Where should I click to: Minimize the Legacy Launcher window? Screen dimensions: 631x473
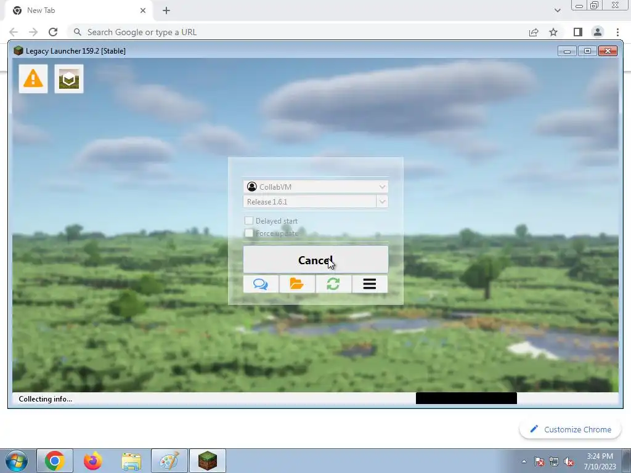567,51
